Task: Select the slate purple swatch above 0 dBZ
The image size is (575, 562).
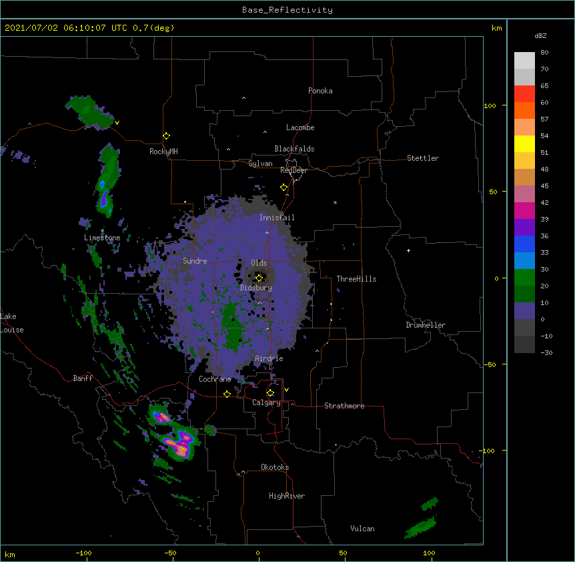Action: point(524,311)
